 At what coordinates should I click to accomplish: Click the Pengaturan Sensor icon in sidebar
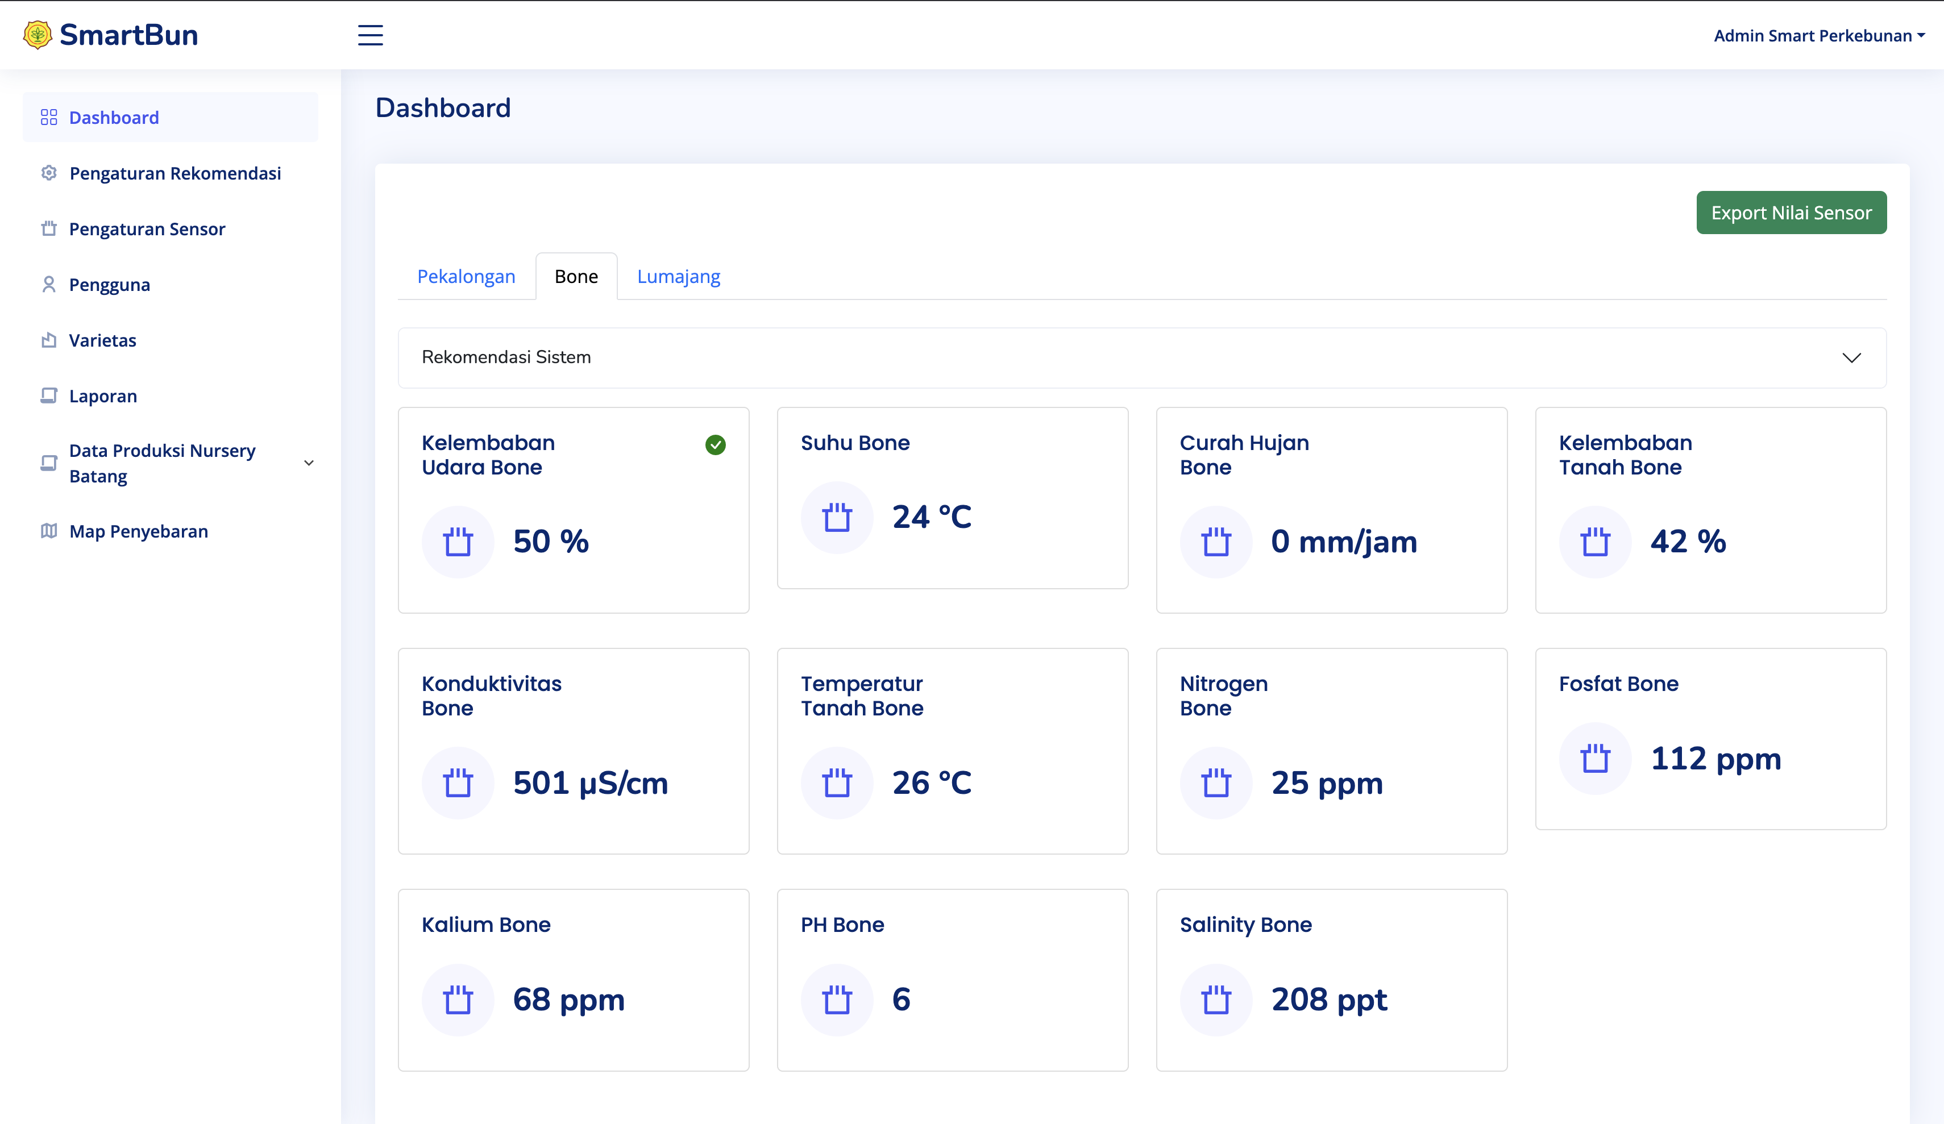point(49,228)
